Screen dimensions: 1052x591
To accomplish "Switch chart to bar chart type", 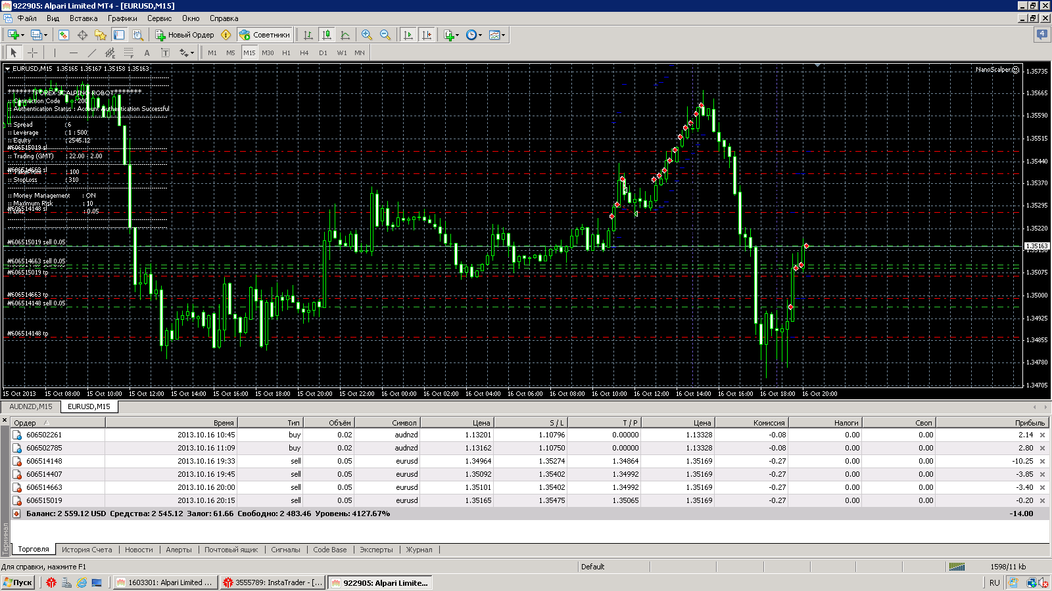I will pyautogui.click(x=308, y=35).
